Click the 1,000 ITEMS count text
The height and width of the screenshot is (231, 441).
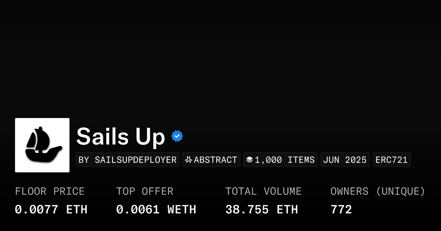(285, 160)
